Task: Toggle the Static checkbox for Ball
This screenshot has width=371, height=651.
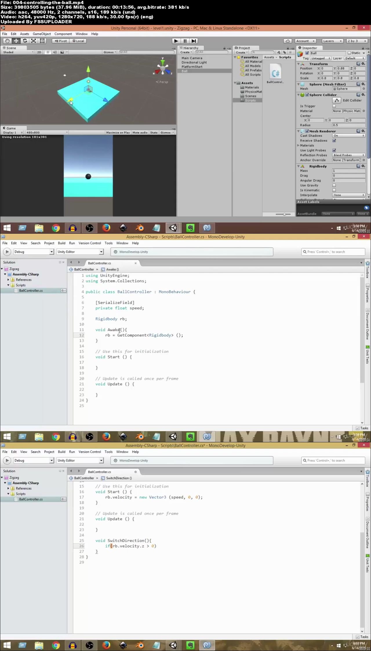Action: tap(349, 53)
